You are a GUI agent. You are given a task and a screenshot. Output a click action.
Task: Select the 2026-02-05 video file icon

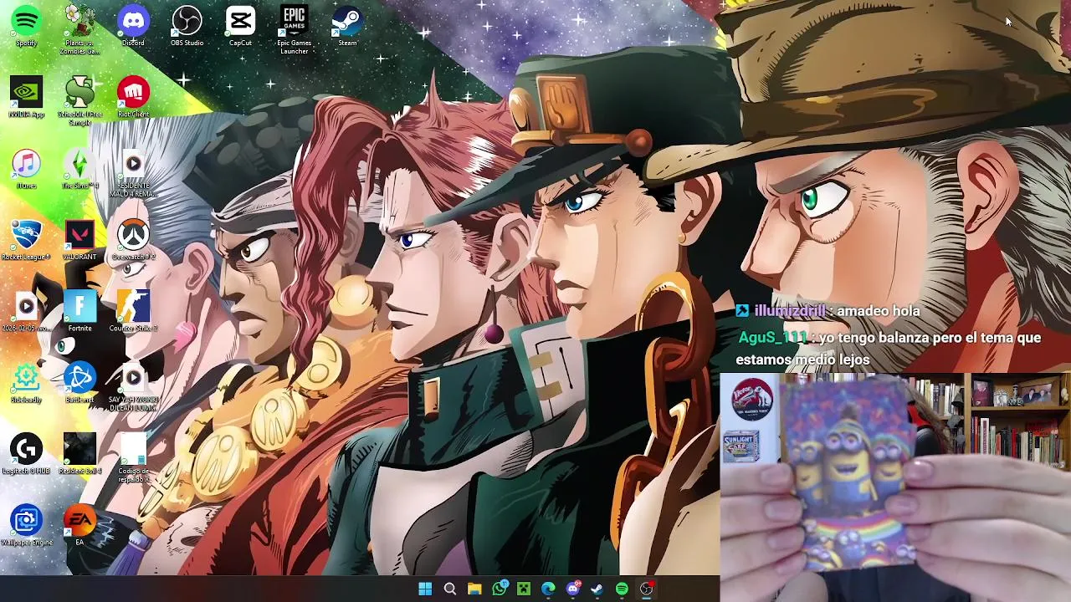coord(26,313)
